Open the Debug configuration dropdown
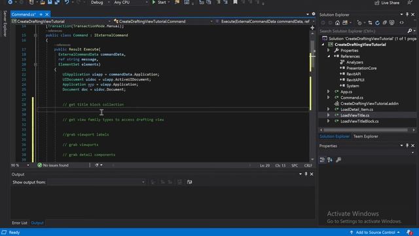 coord(100,3)
